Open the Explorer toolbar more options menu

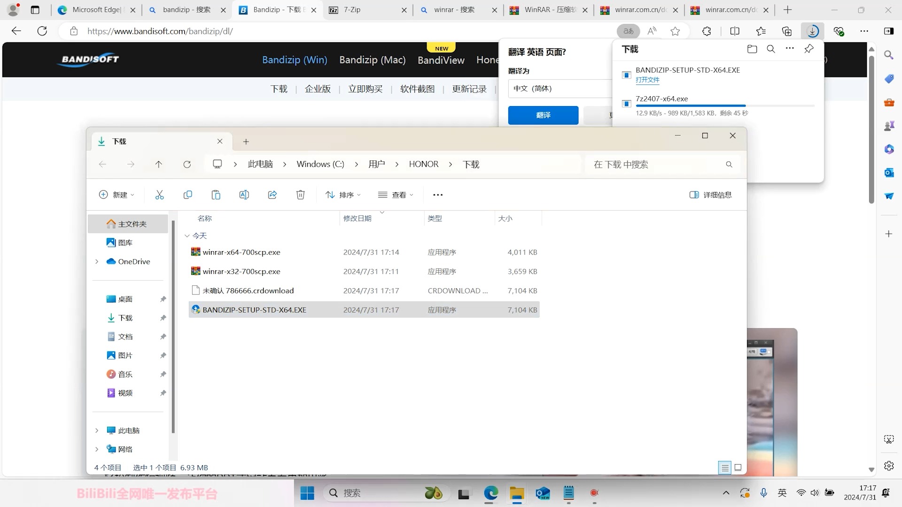pos(438,195)
